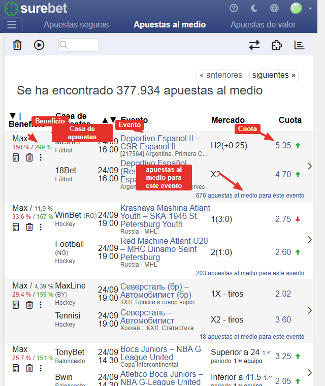
Task: Go to « anteriores page
Action: pyautogui.click(x=221, y=75)
